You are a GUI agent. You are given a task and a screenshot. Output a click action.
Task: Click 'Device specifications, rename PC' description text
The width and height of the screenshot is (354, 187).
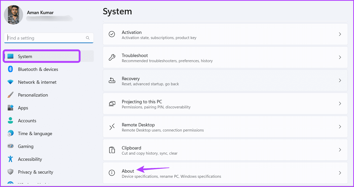171,176
